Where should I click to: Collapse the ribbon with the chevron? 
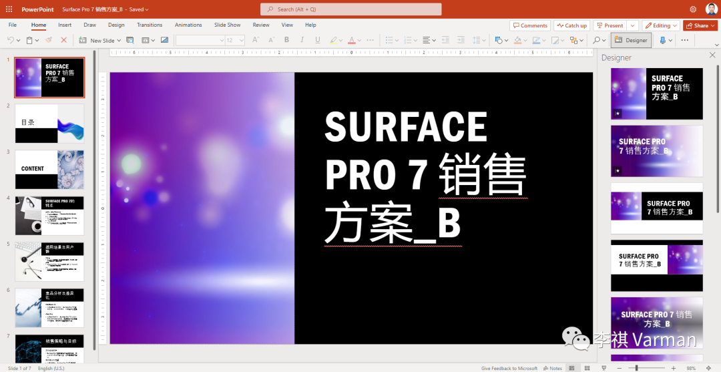click(x=716, y=45)
